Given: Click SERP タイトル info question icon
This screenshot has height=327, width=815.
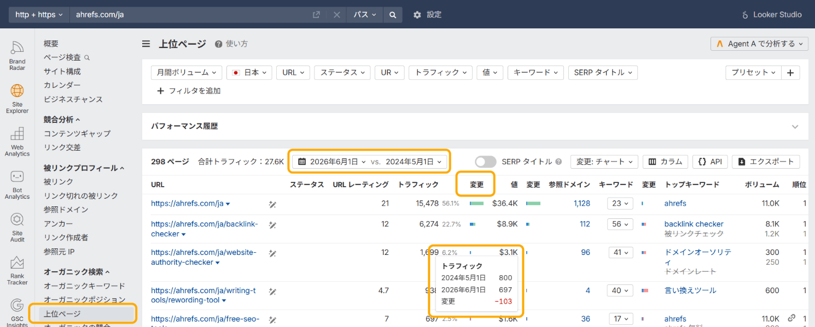Looking at the screenshot, I should [558, 162].
